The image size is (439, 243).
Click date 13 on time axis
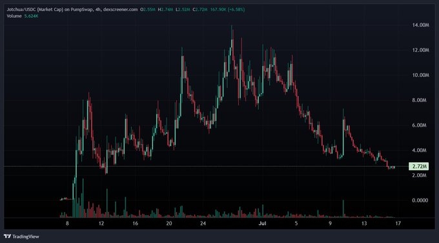(364, 224)
